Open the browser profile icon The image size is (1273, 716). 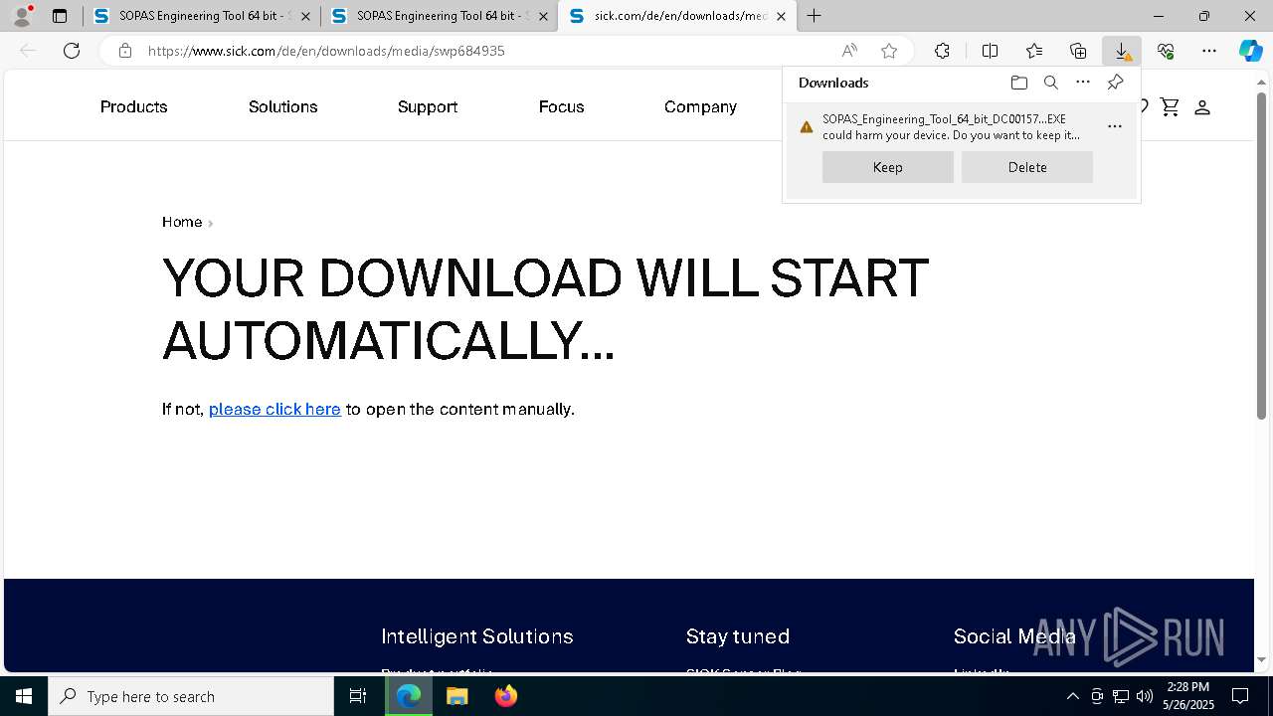(x=22, y=16)
